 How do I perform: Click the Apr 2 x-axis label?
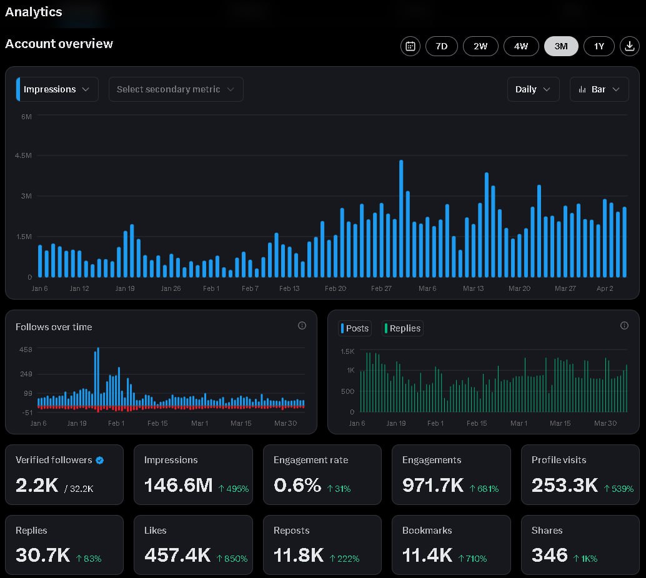[605, 288]
